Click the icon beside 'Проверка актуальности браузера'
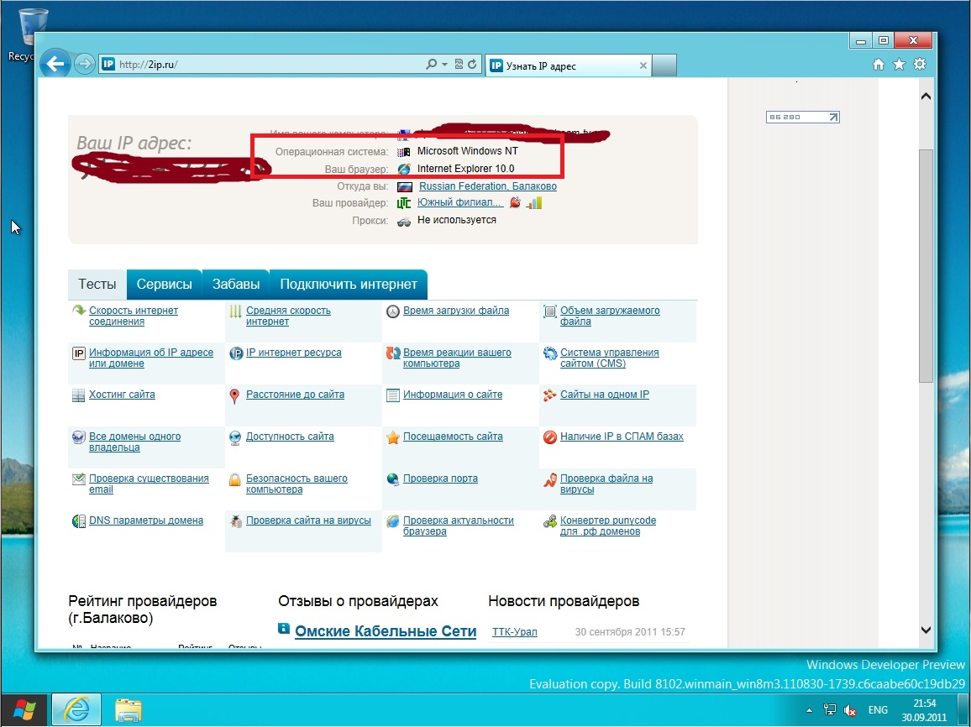 pos(393,521)
